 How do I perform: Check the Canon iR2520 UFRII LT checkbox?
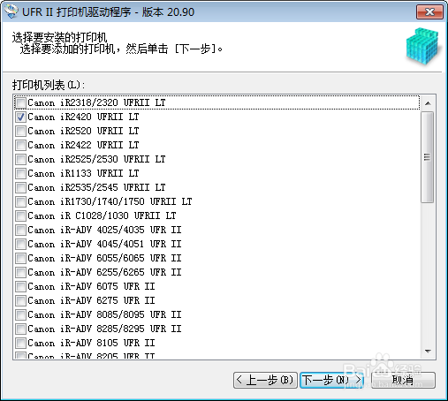(20, 131)
